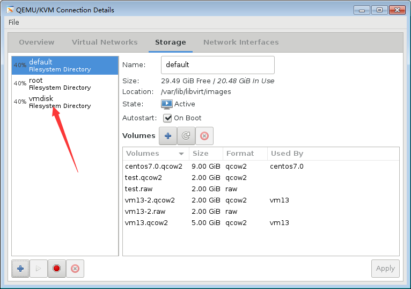Click the Apply button

385,269
